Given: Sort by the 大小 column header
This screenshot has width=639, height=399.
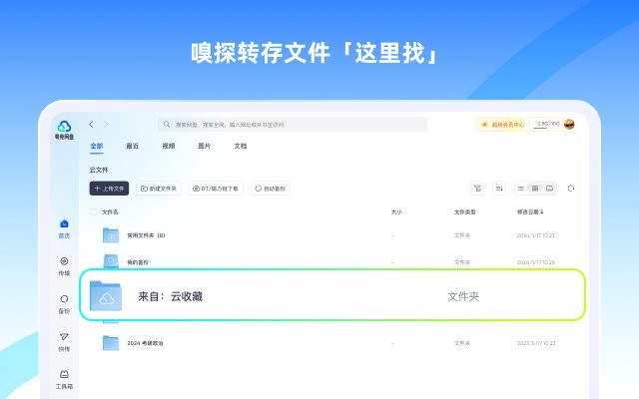Looking at the screenshot, I should point(396,211).
